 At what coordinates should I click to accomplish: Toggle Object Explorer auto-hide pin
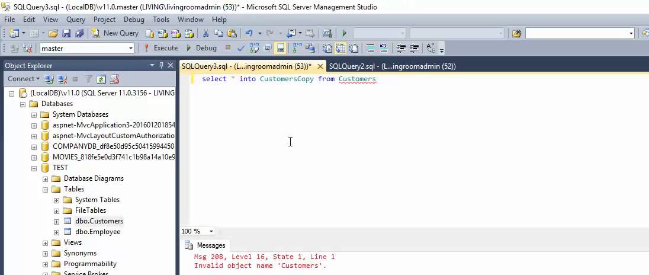click(x=162, y=65)
